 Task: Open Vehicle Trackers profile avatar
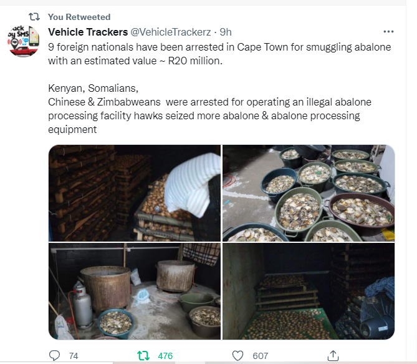[x=24, y=41]
